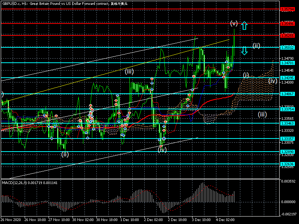
Task: Click the cyan up arrow beside wave (v)
Action: coord(244,26)
